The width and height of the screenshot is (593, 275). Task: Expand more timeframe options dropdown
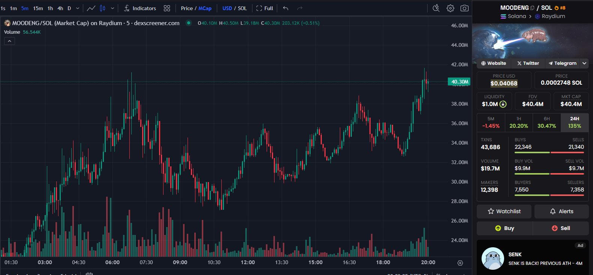click(78, 8)
